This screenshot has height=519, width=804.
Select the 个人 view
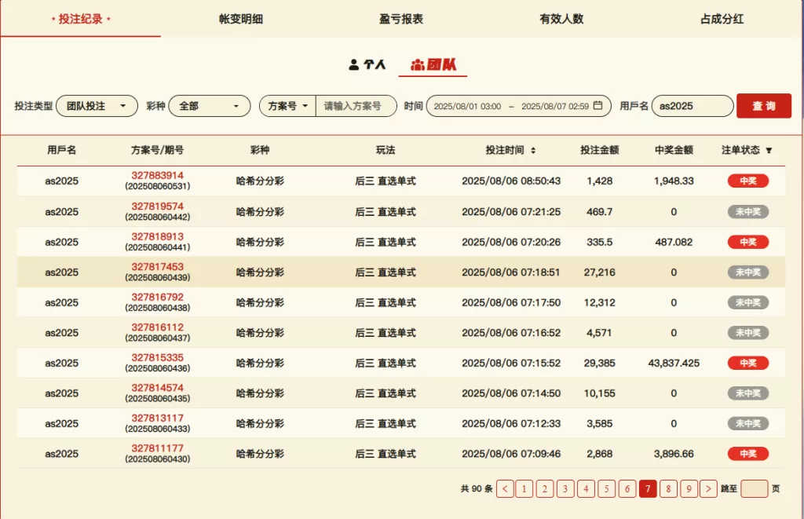(367, 64)
